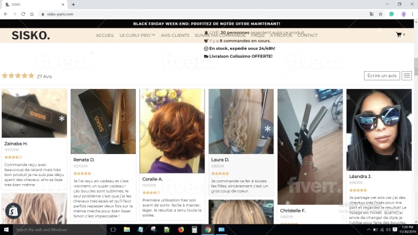Open a new browser tab

[73, 4]
